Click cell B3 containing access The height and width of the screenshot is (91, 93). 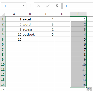click(x=30, y=29)
